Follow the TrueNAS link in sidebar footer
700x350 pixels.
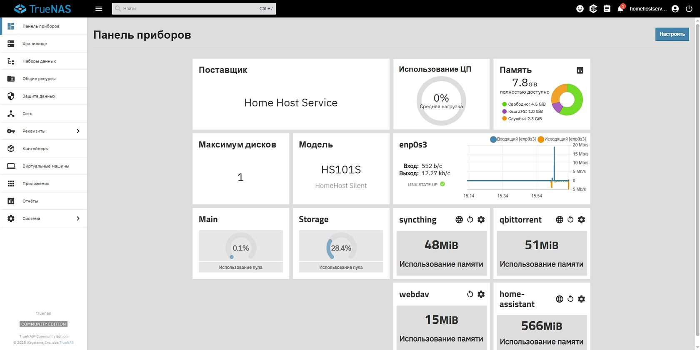coord(67,343)
